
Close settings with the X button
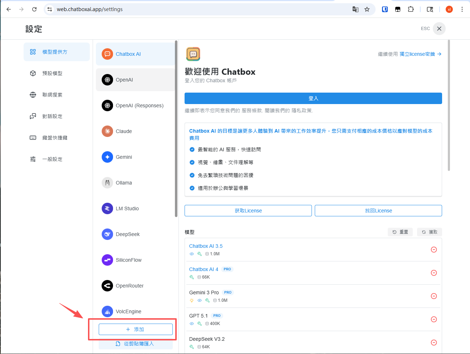click(439, 29)
